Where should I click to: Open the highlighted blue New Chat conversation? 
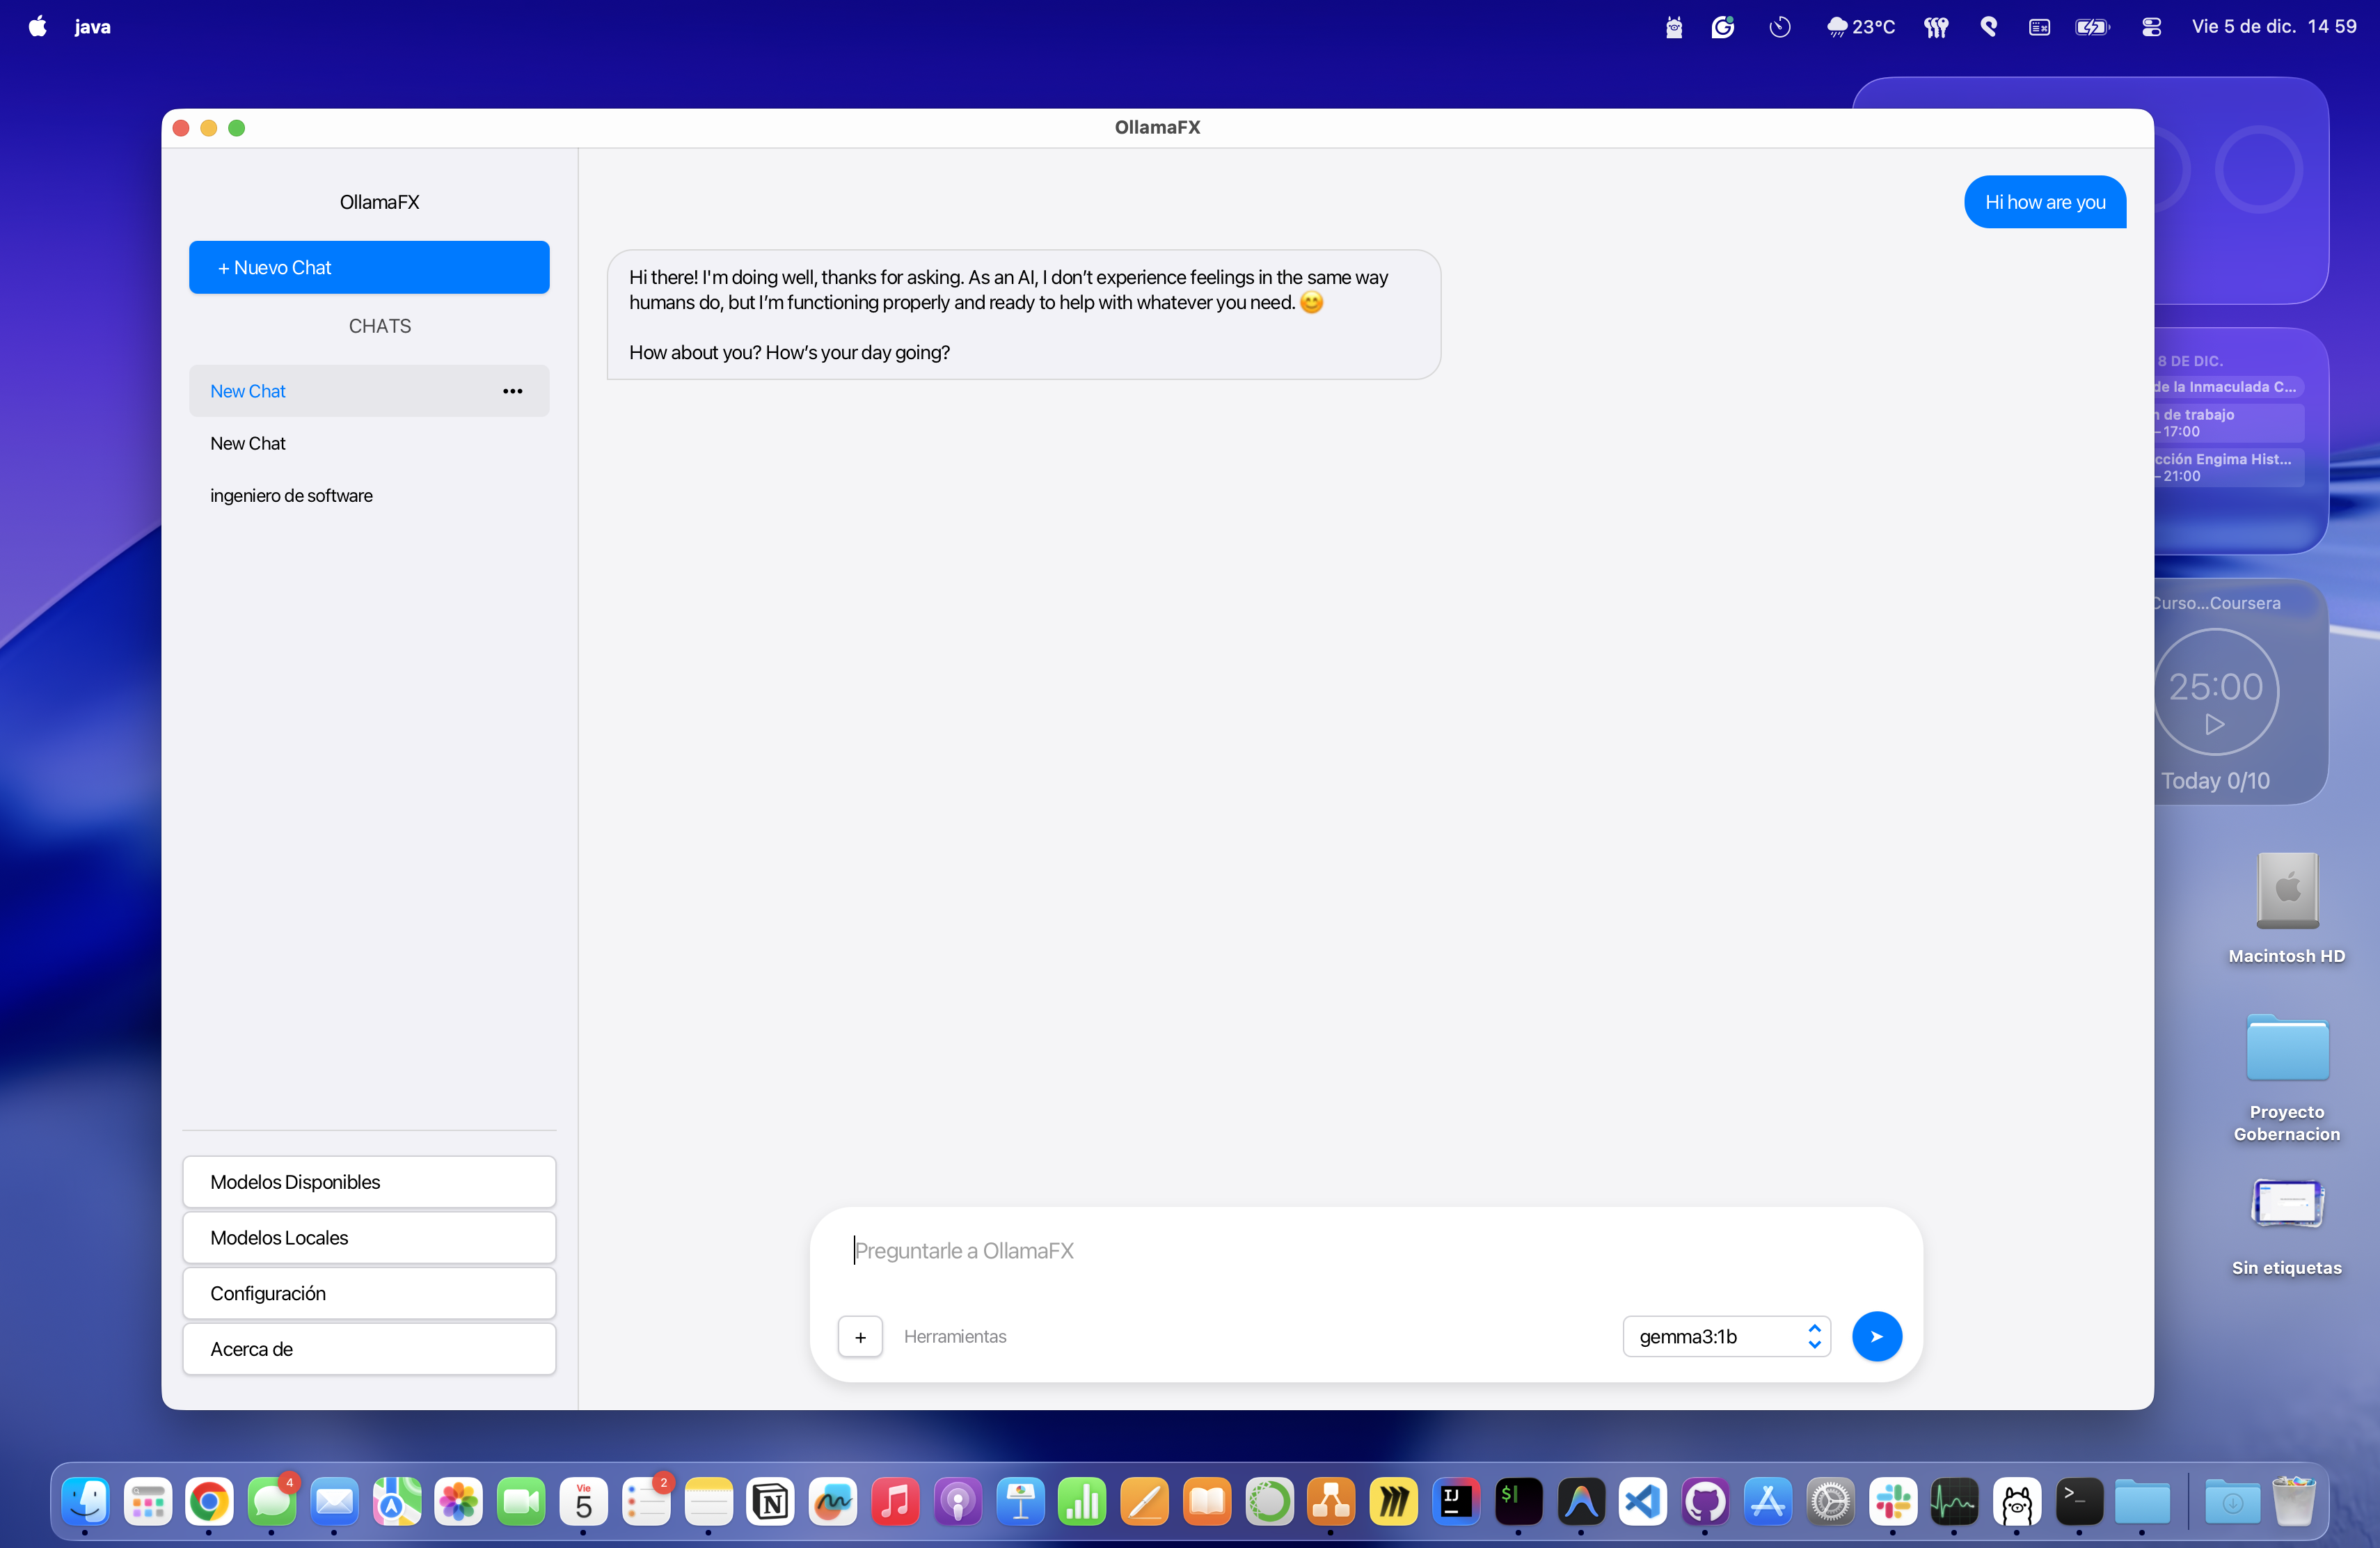[369, 391]
